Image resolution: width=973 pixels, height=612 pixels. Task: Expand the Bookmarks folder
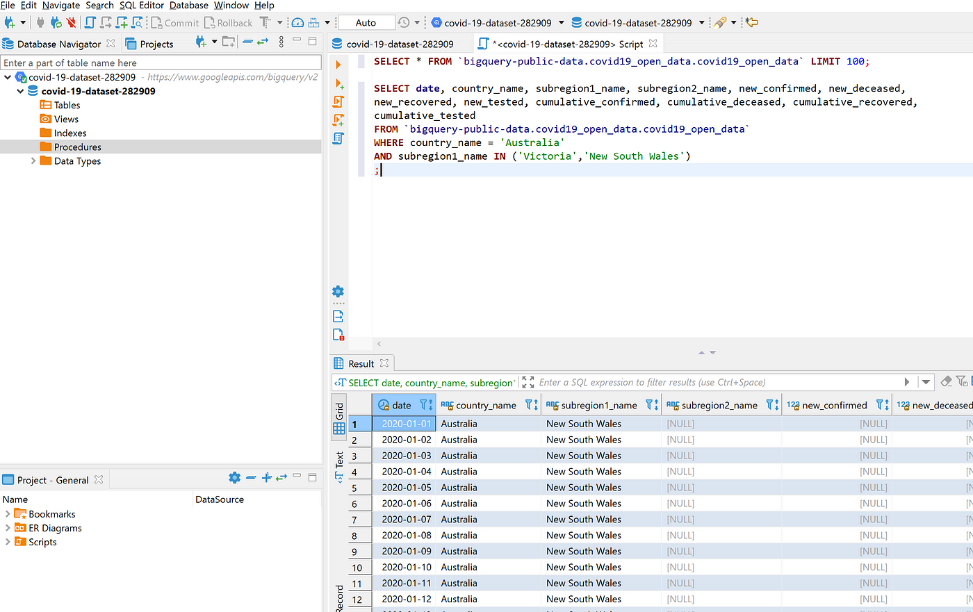pyautogui.click(x=8, y=514)
